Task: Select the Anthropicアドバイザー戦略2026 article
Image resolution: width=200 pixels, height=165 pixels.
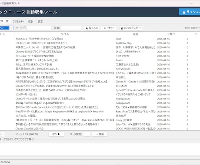Action: tap(61, 82)
